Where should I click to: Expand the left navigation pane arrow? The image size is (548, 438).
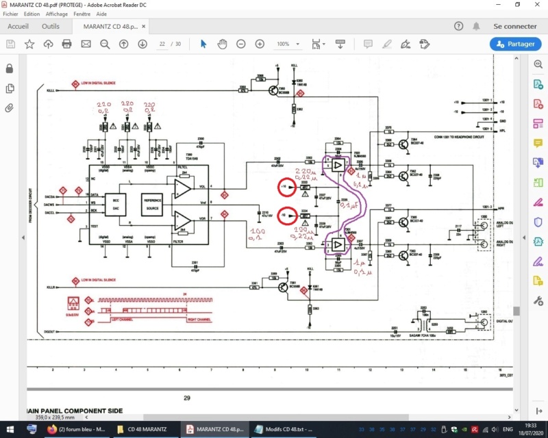23,237
